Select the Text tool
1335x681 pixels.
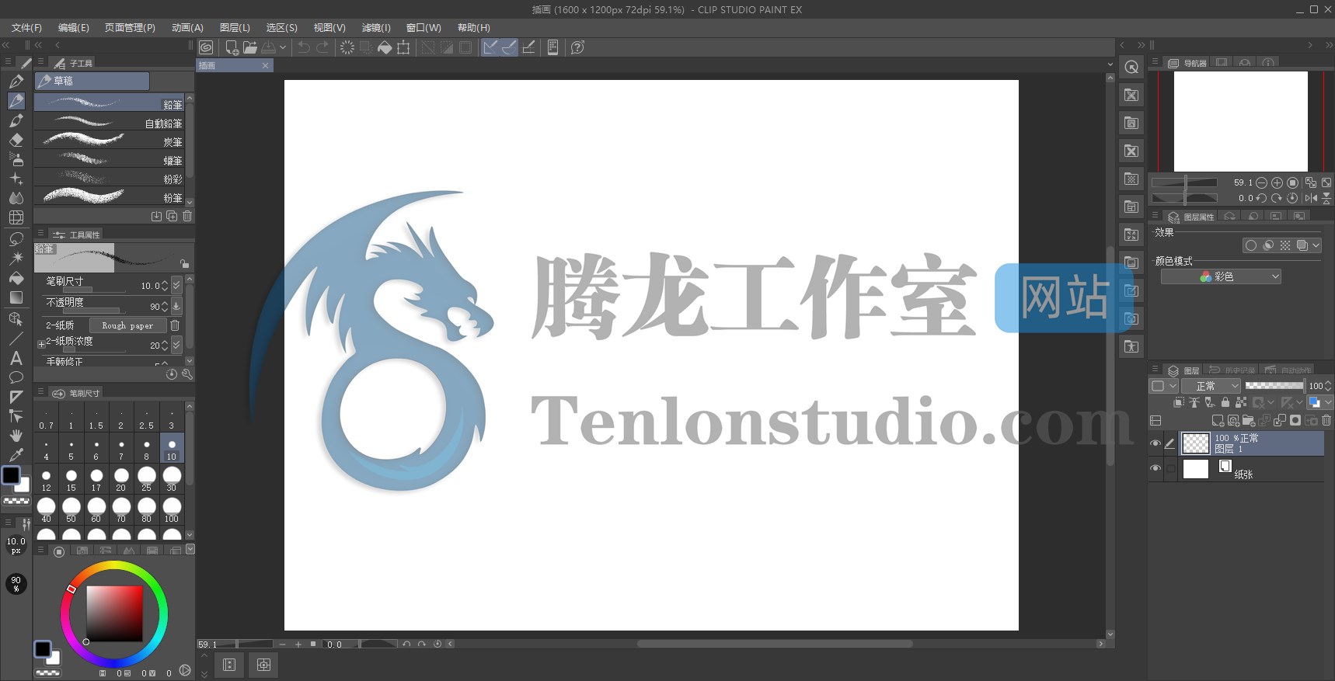click(16, 358)
